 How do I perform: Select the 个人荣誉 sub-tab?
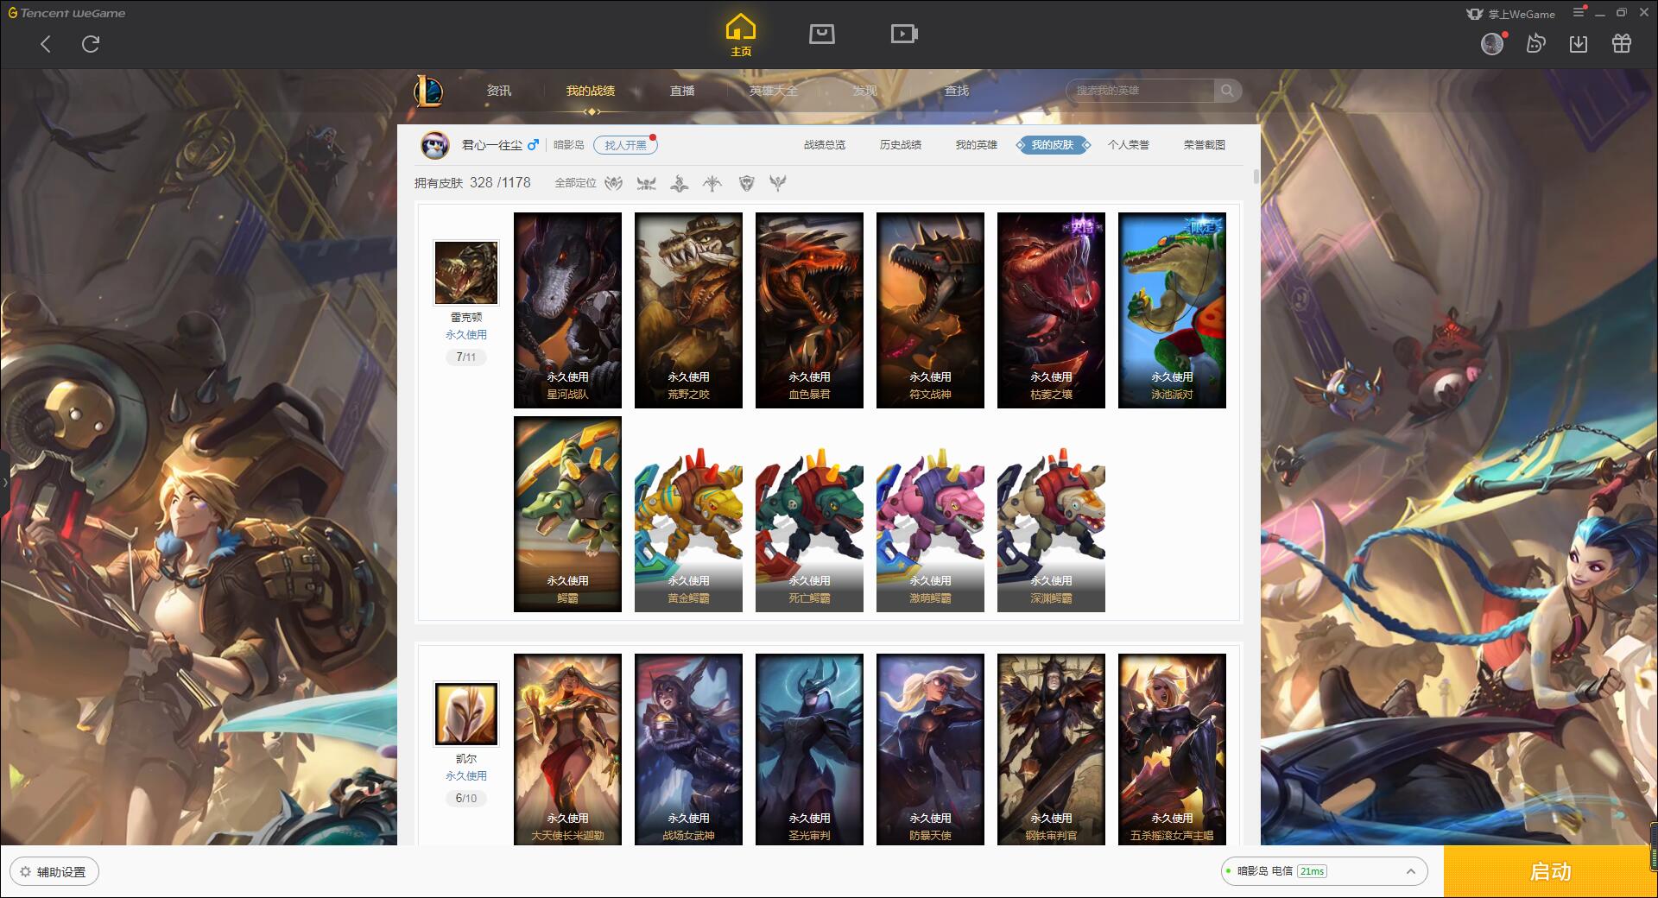point(1129,145)
